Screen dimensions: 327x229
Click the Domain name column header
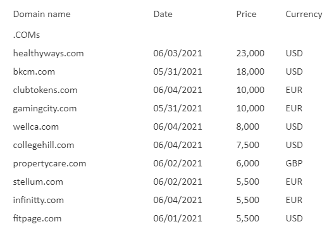42,15
